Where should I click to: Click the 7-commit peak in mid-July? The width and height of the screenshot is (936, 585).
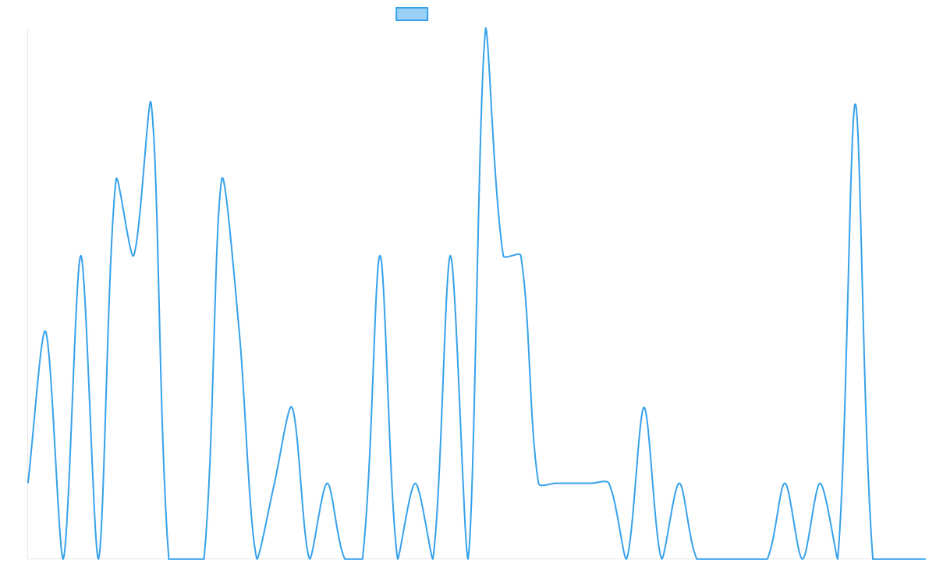coord(486,29)
